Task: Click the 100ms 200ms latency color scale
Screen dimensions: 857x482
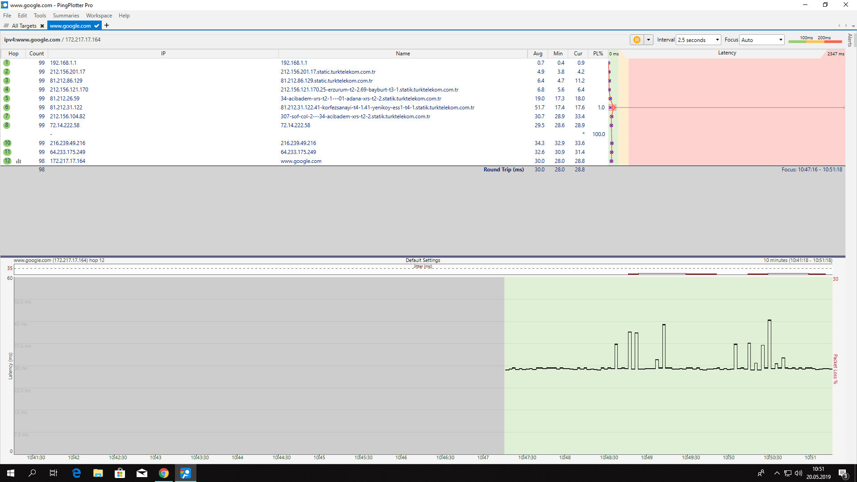Action: tap(815, 40)
